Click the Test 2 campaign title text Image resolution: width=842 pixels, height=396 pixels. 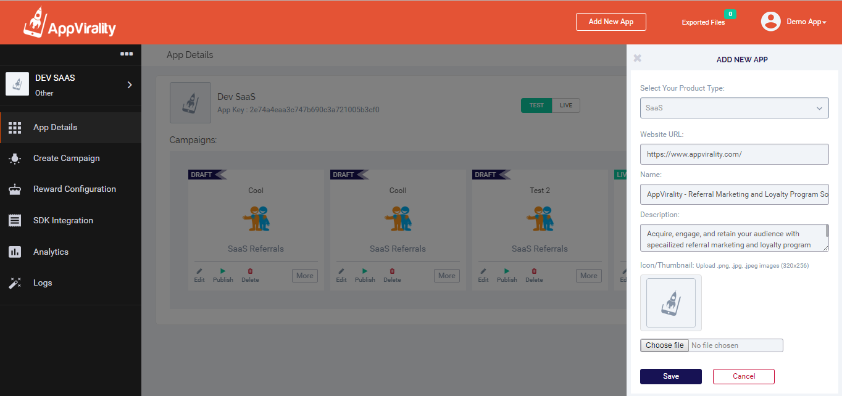[540, 191]
